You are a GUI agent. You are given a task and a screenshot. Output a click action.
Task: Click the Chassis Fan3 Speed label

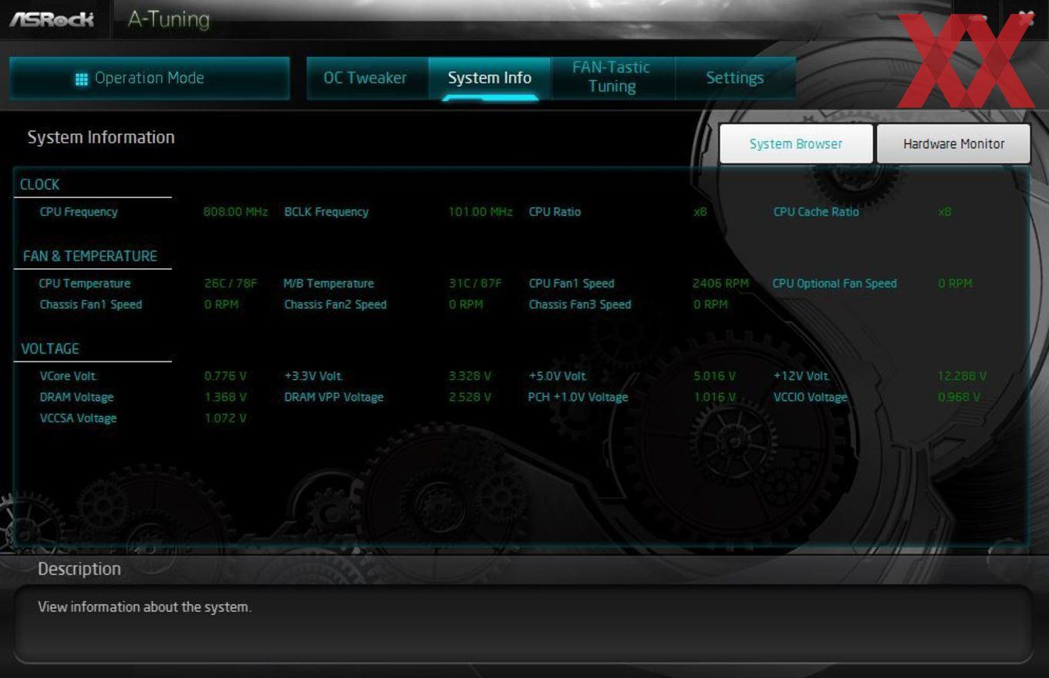click(580, 304)
